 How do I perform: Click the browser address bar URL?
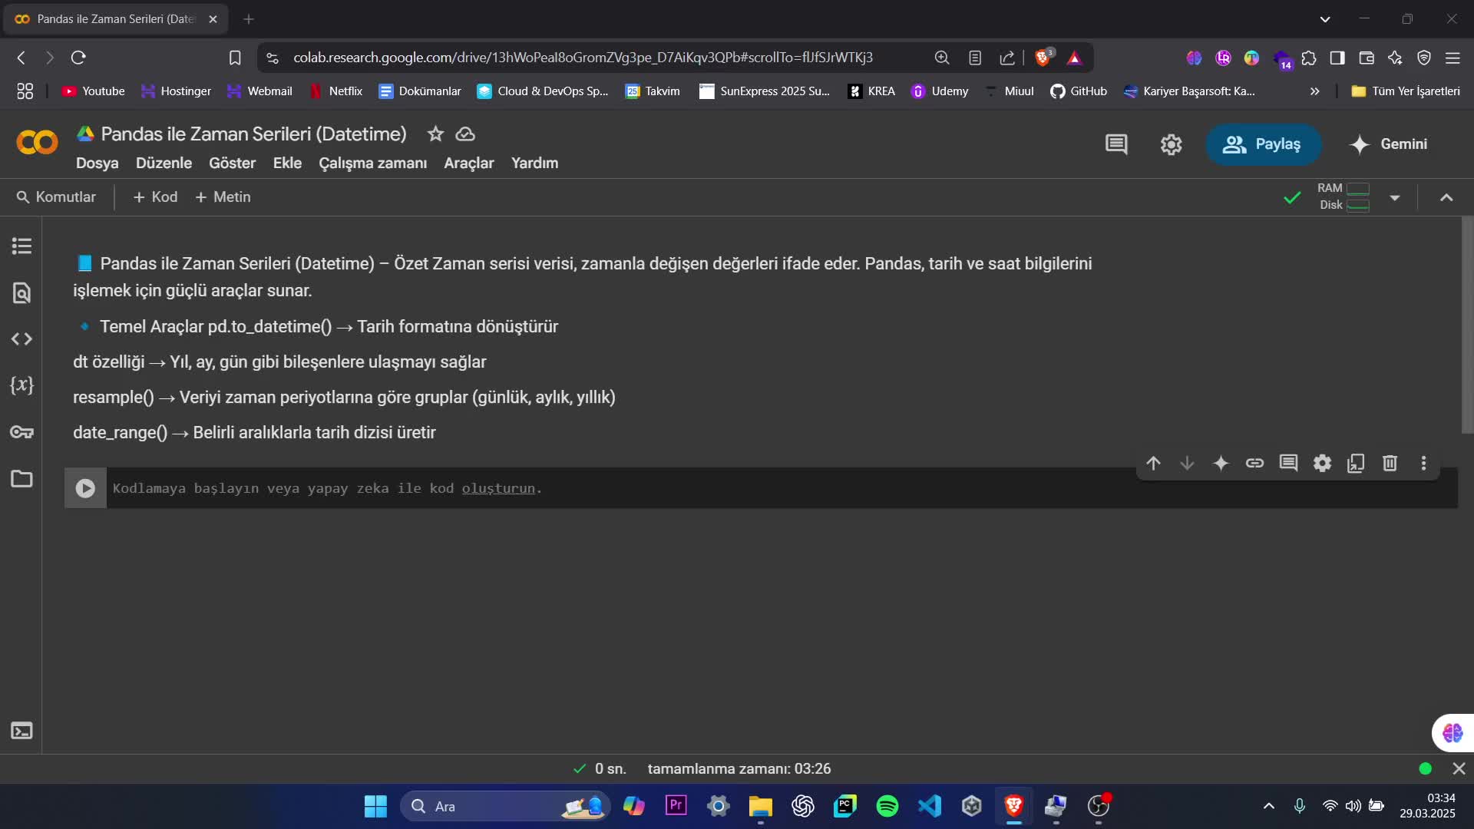(583, 58)
